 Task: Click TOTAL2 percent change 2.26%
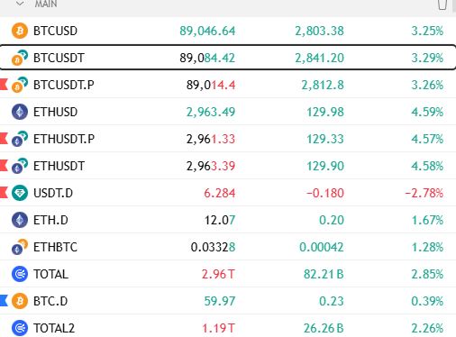[427, 328]
